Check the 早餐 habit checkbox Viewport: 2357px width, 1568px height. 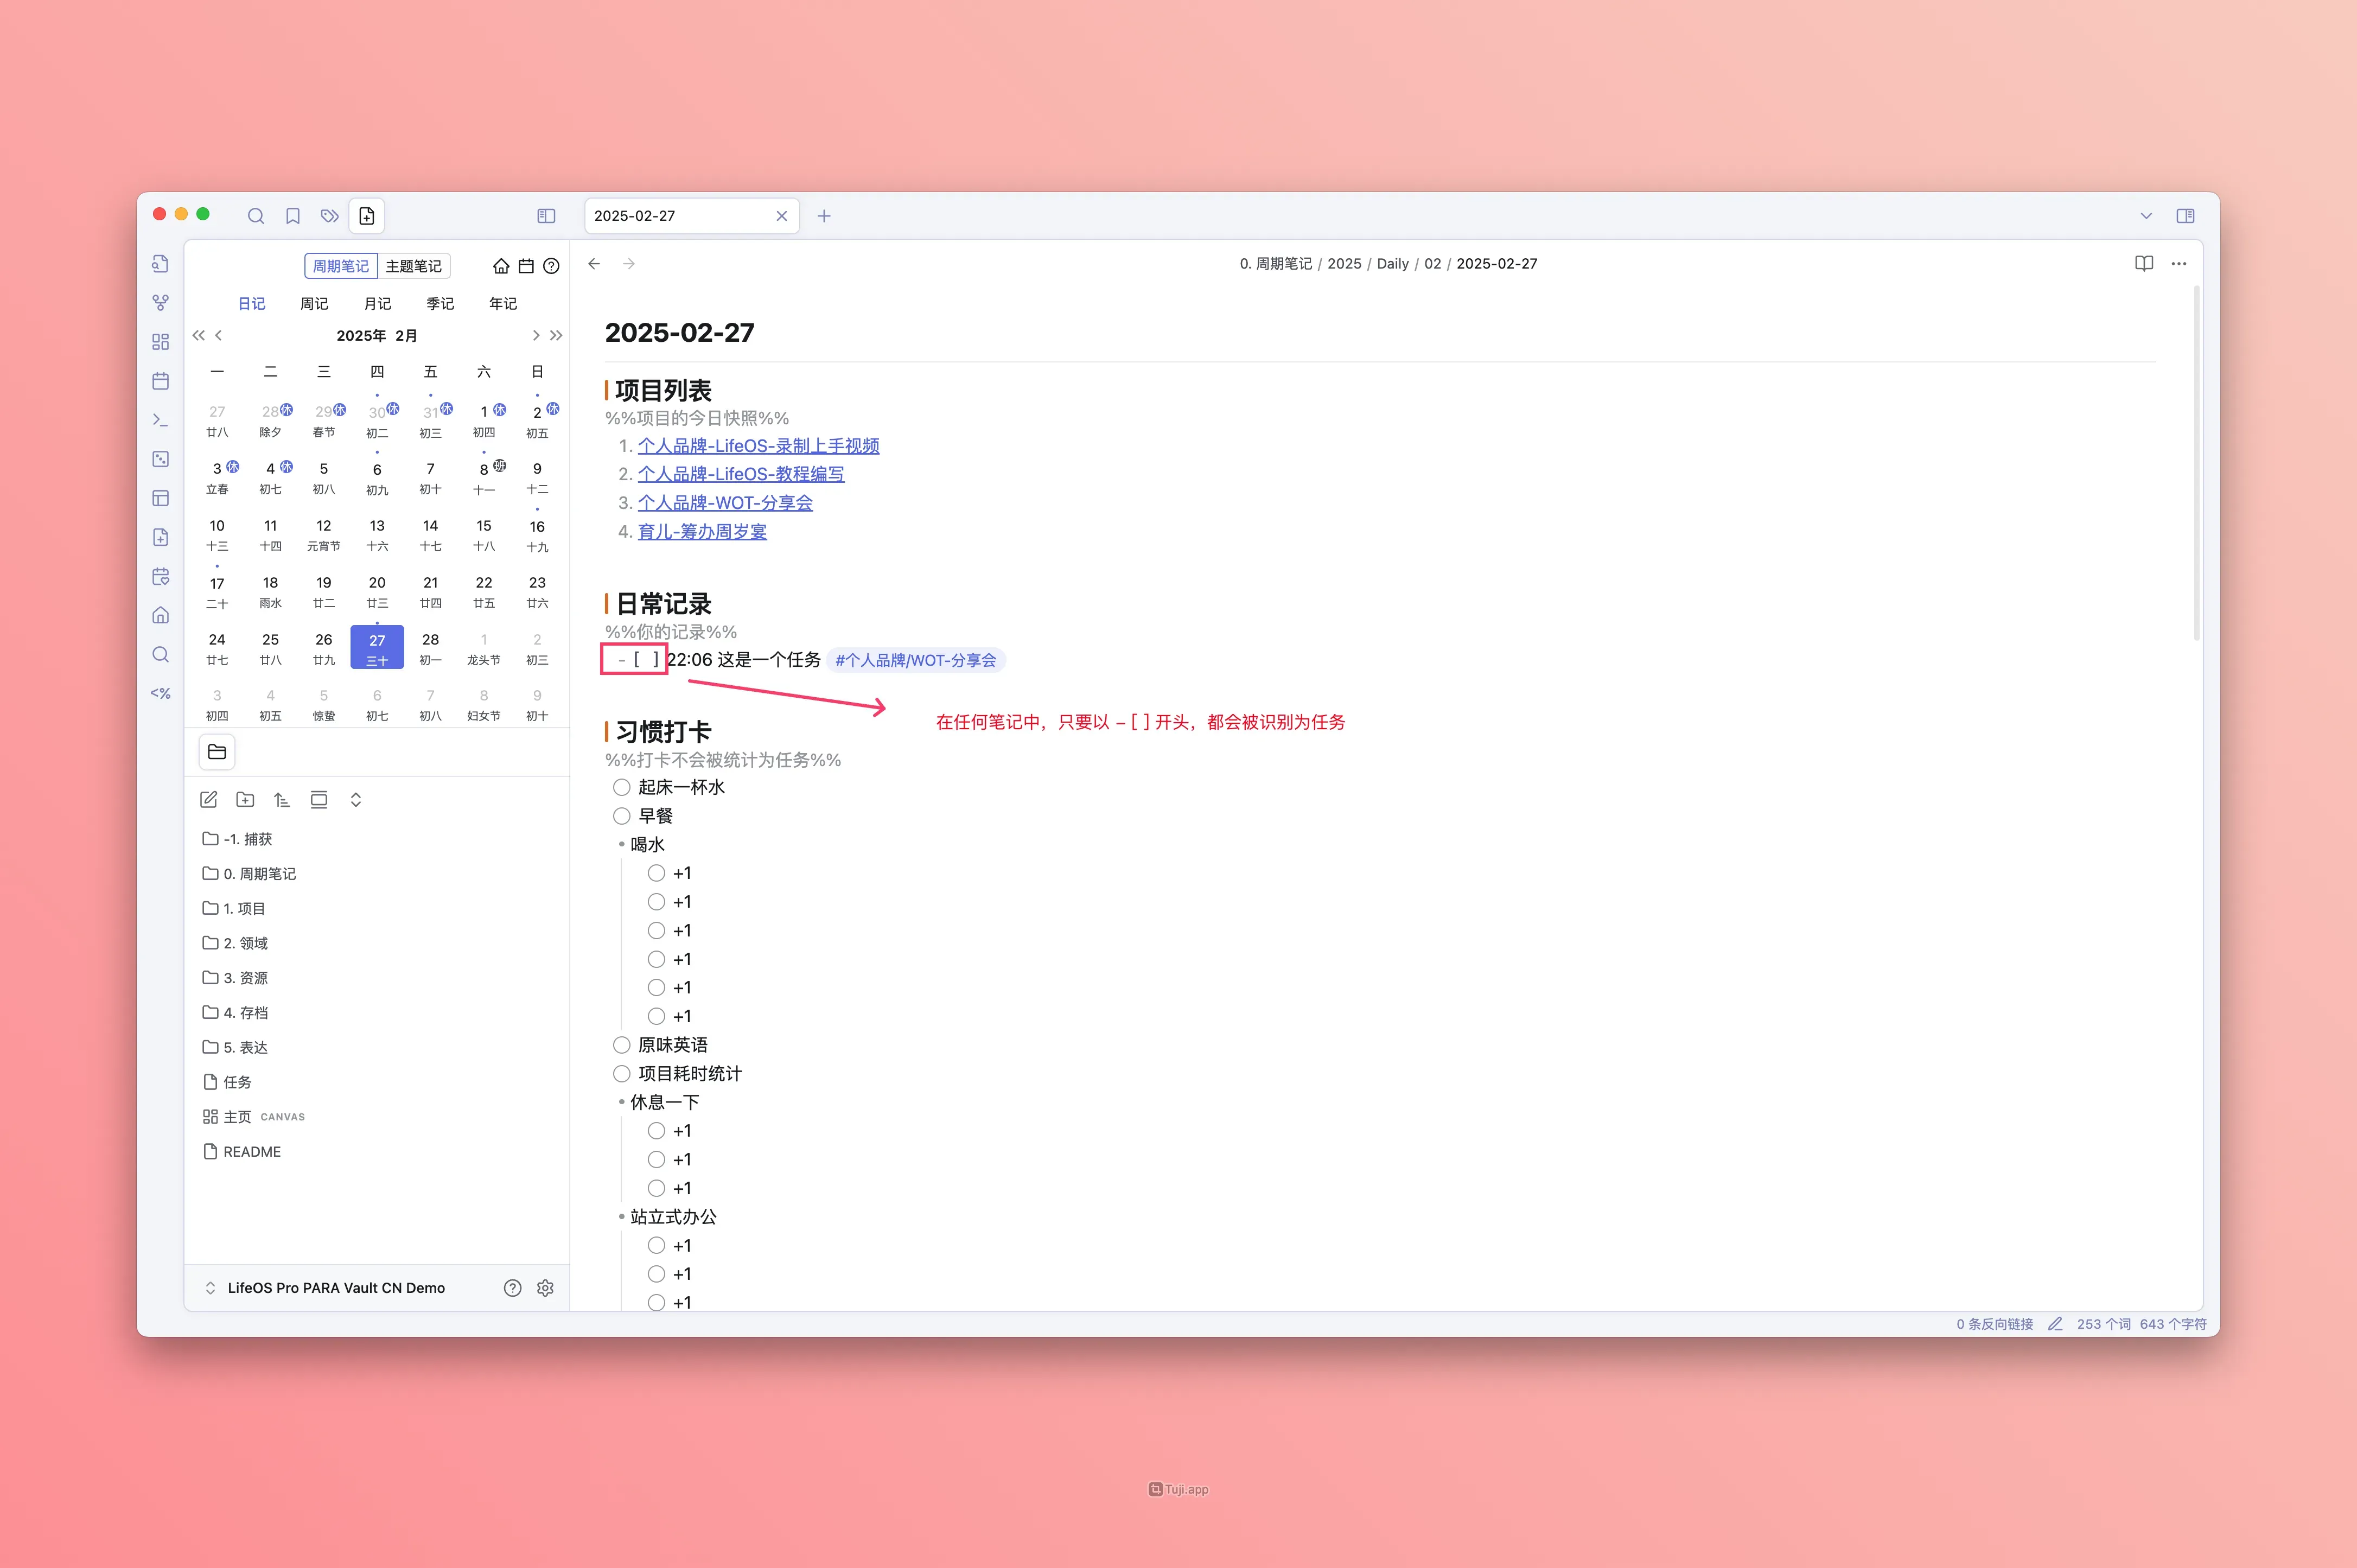tap(622, 816)
